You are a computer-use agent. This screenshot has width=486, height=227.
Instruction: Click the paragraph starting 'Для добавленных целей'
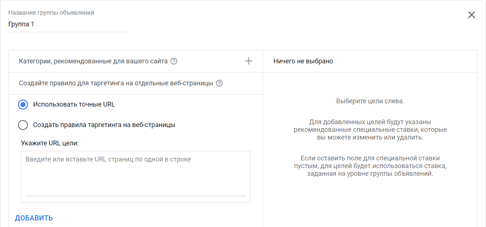click(x=370, y=130)
